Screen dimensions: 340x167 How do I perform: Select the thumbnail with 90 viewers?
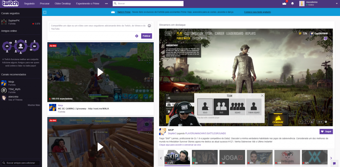(205, 157)
